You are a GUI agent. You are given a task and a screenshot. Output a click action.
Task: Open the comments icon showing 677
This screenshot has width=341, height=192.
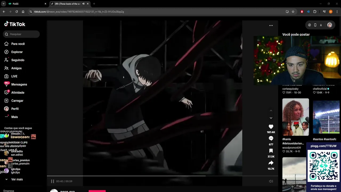(271, 138)
